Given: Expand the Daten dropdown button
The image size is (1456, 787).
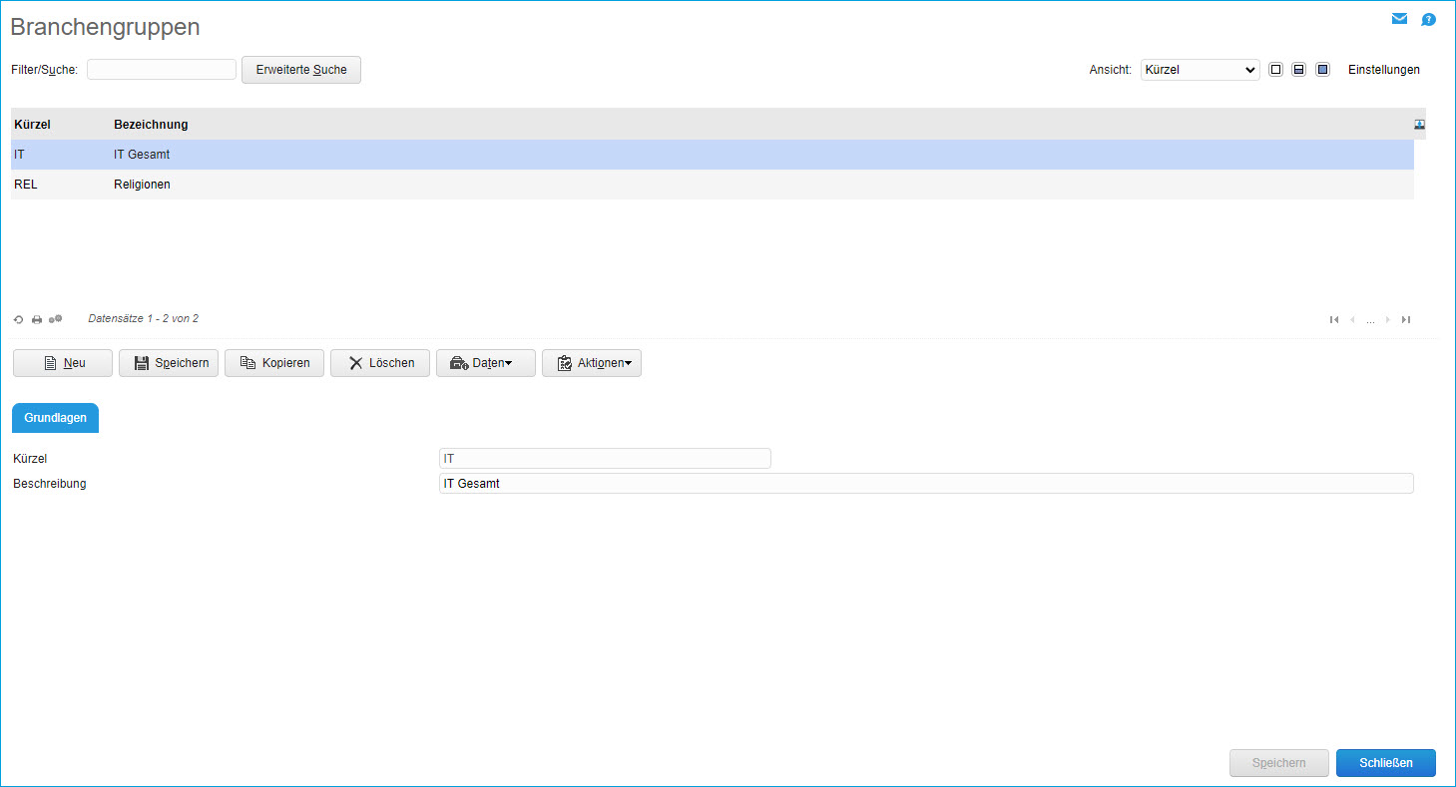Looking at the screenshot, I should click(486, 363).
